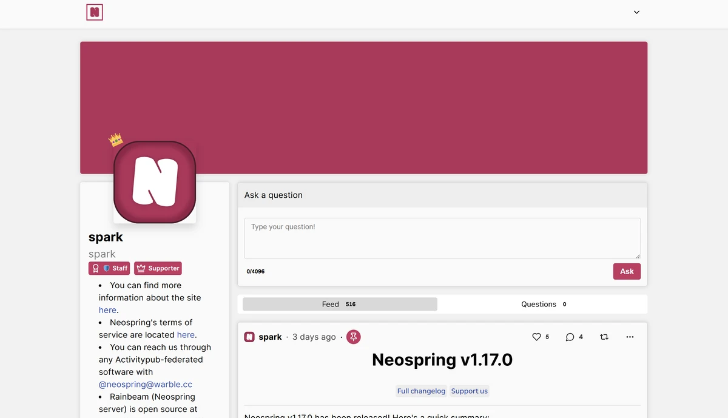Follow the "here" site information link
Image resolution: width=728 pixels, height=418 pixels.
[x=107, y=310]
